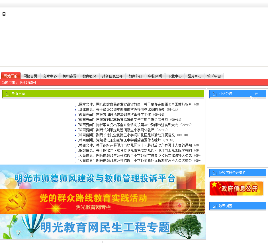Open 2015年滁州市棋协杯围棋比赛的通知 article

tap(130, 109)
